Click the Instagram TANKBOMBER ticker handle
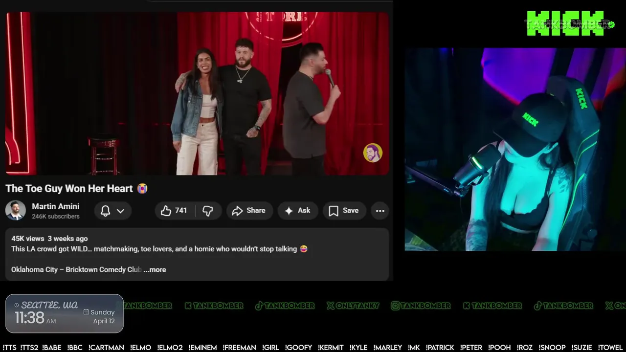Image resolution: width=626 pixels, height=352 pixels. coord(421,306)
